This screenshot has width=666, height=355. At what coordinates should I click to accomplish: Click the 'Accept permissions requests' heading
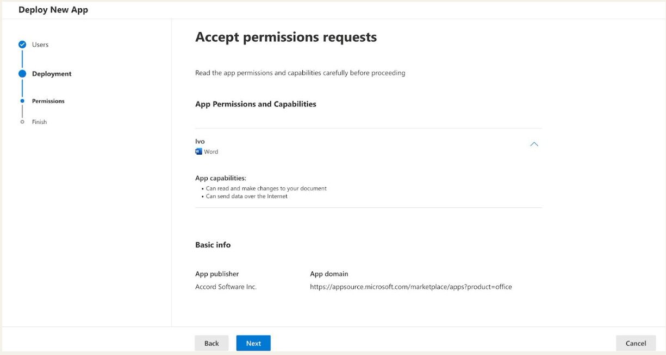pos(285,37)
